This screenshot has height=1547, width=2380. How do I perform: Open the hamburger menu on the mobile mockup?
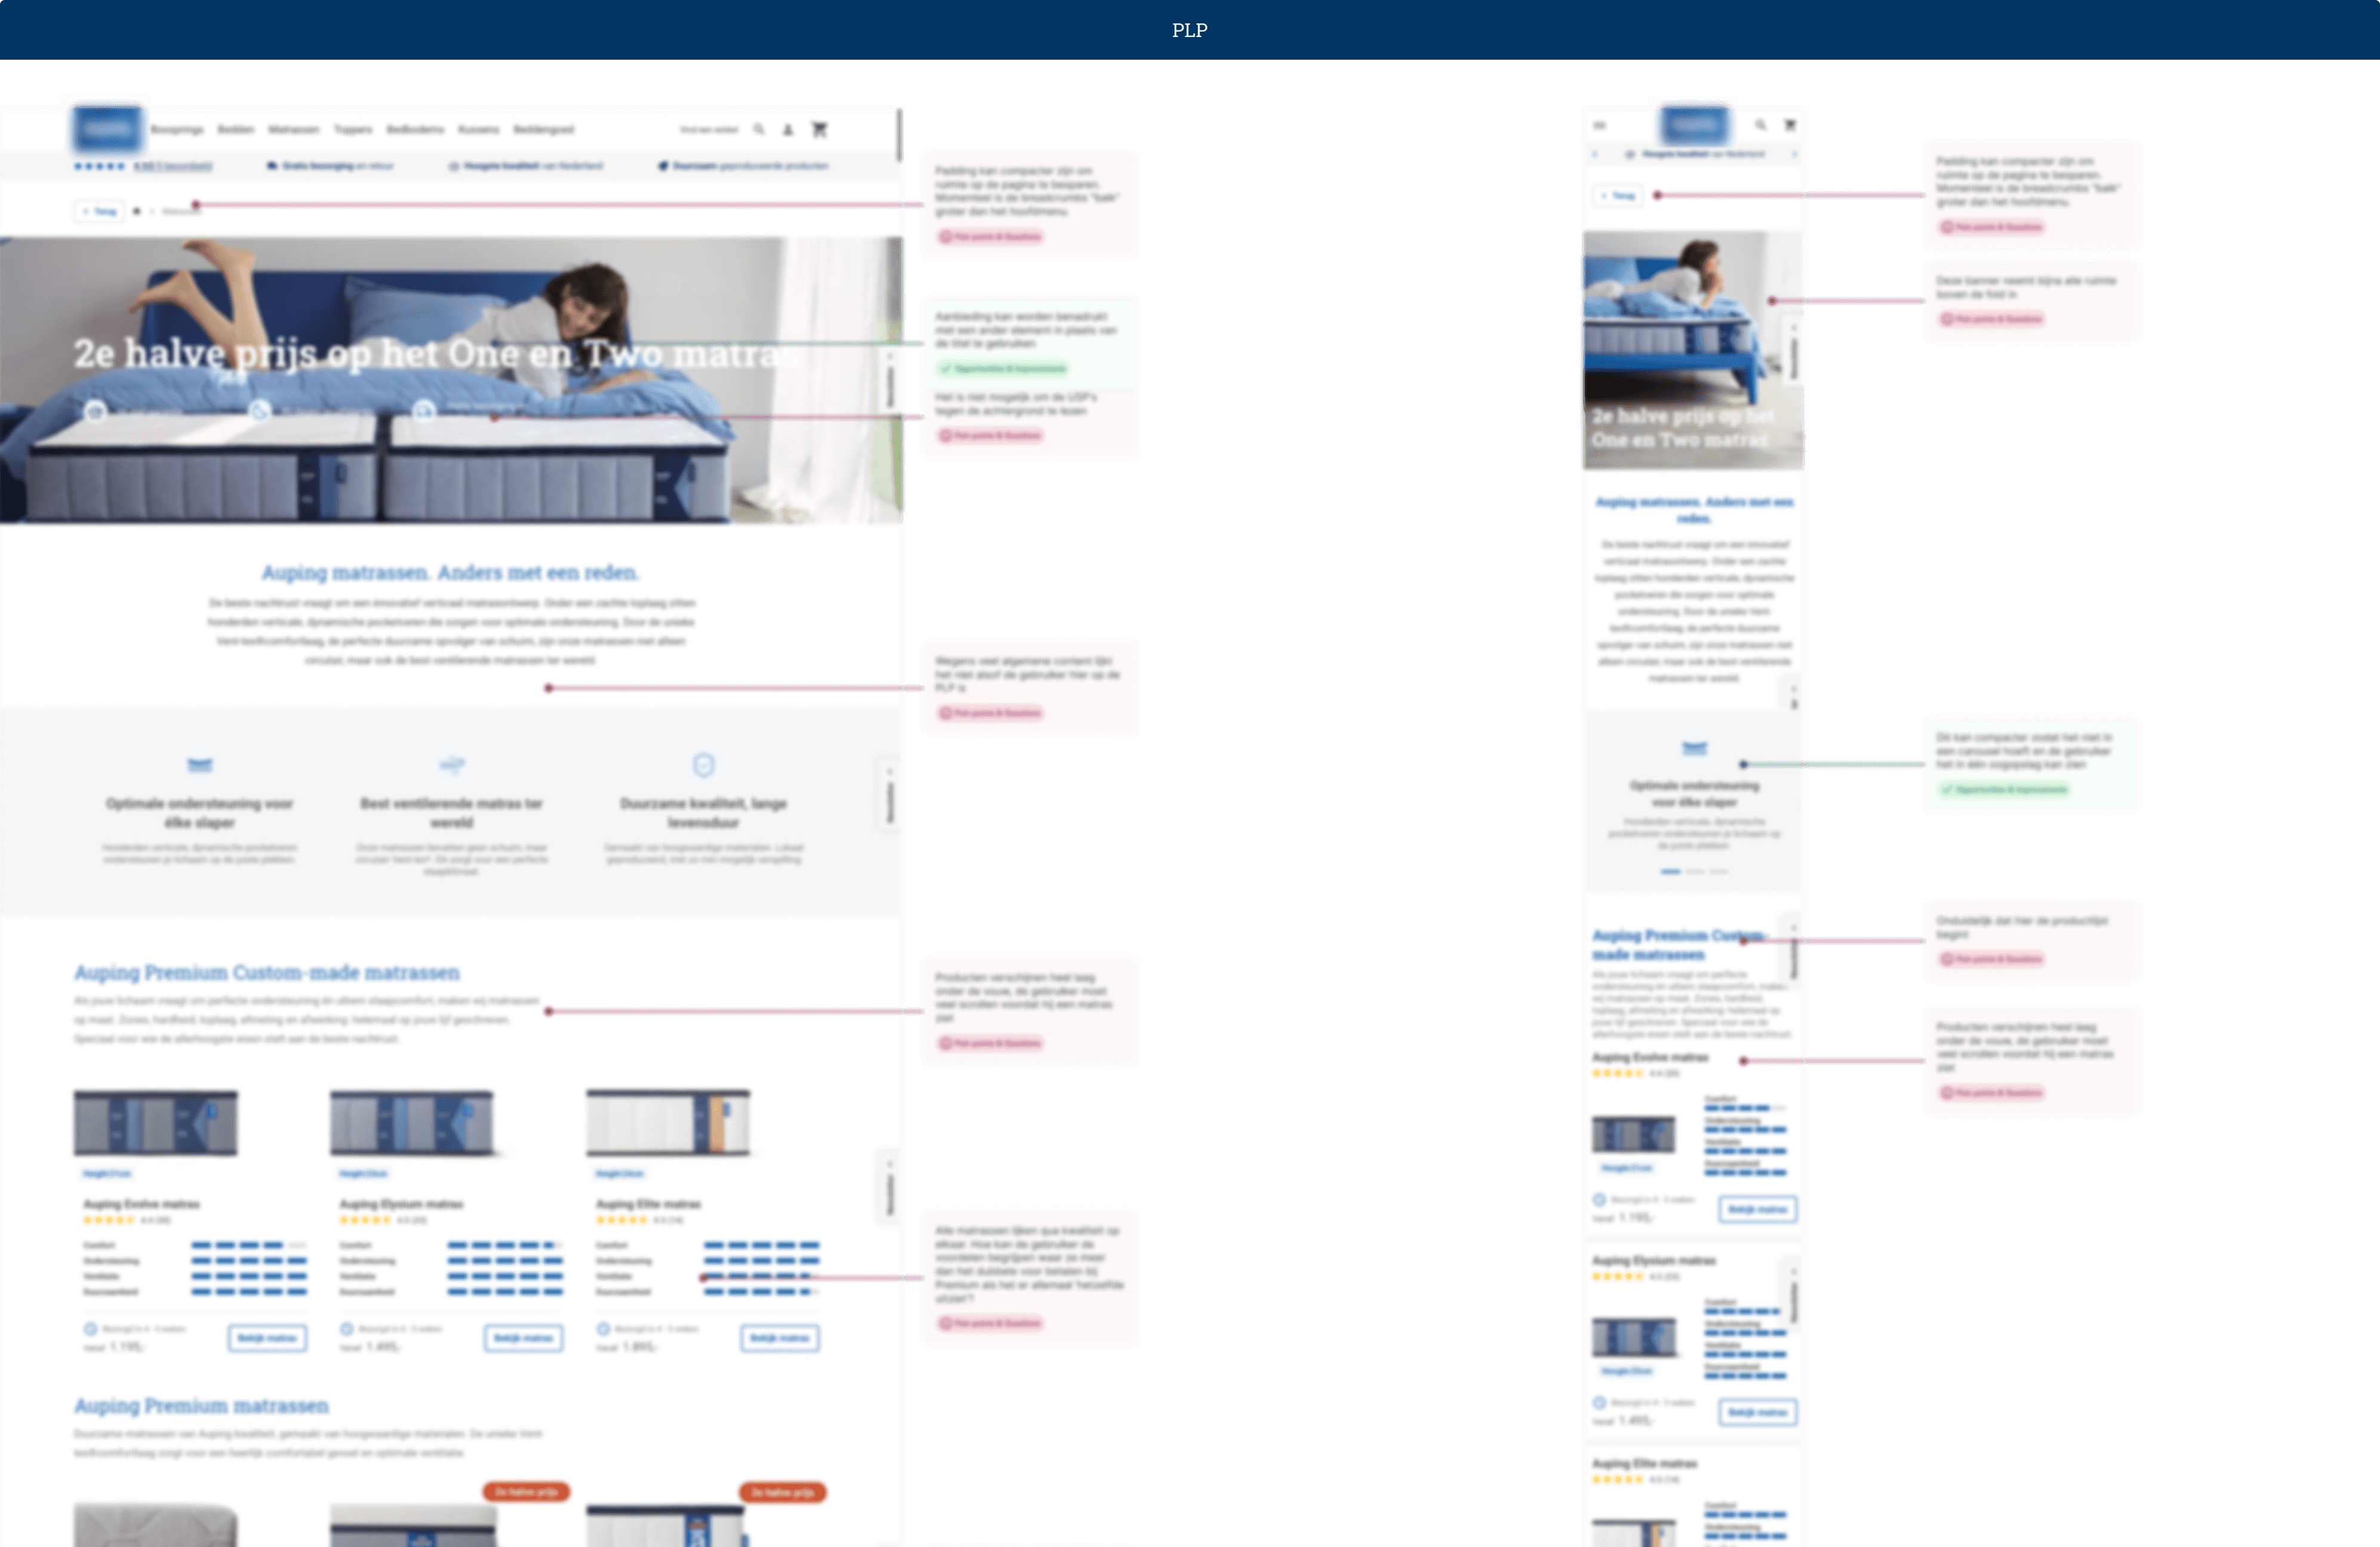point(1598,125)
